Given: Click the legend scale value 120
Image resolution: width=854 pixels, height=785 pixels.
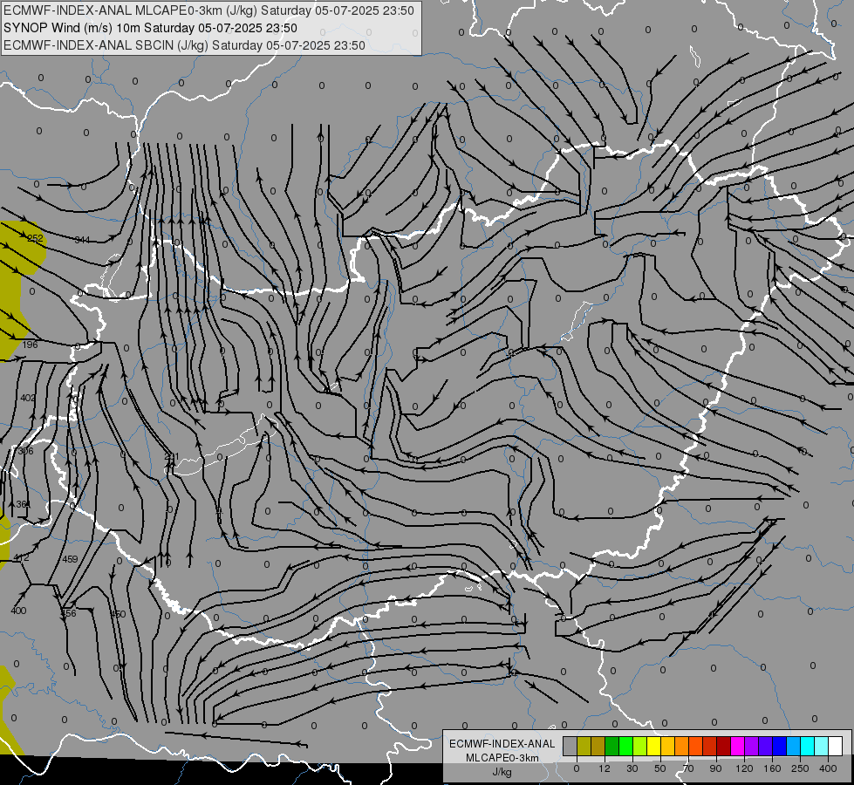Looking at the screenshot, I should (x=744, y=768).
